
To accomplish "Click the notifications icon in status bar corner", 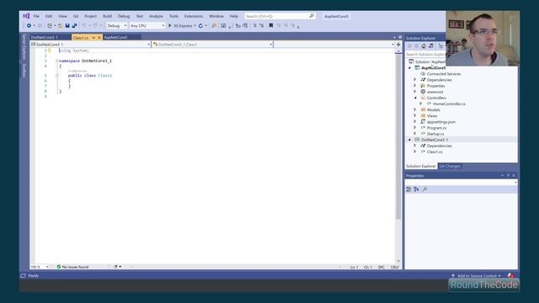I will click(x=511, y=275).
